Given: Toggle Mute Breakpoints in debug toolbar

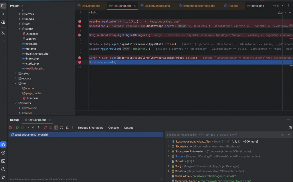Looking at the screenshot, I should coord(51,128).
